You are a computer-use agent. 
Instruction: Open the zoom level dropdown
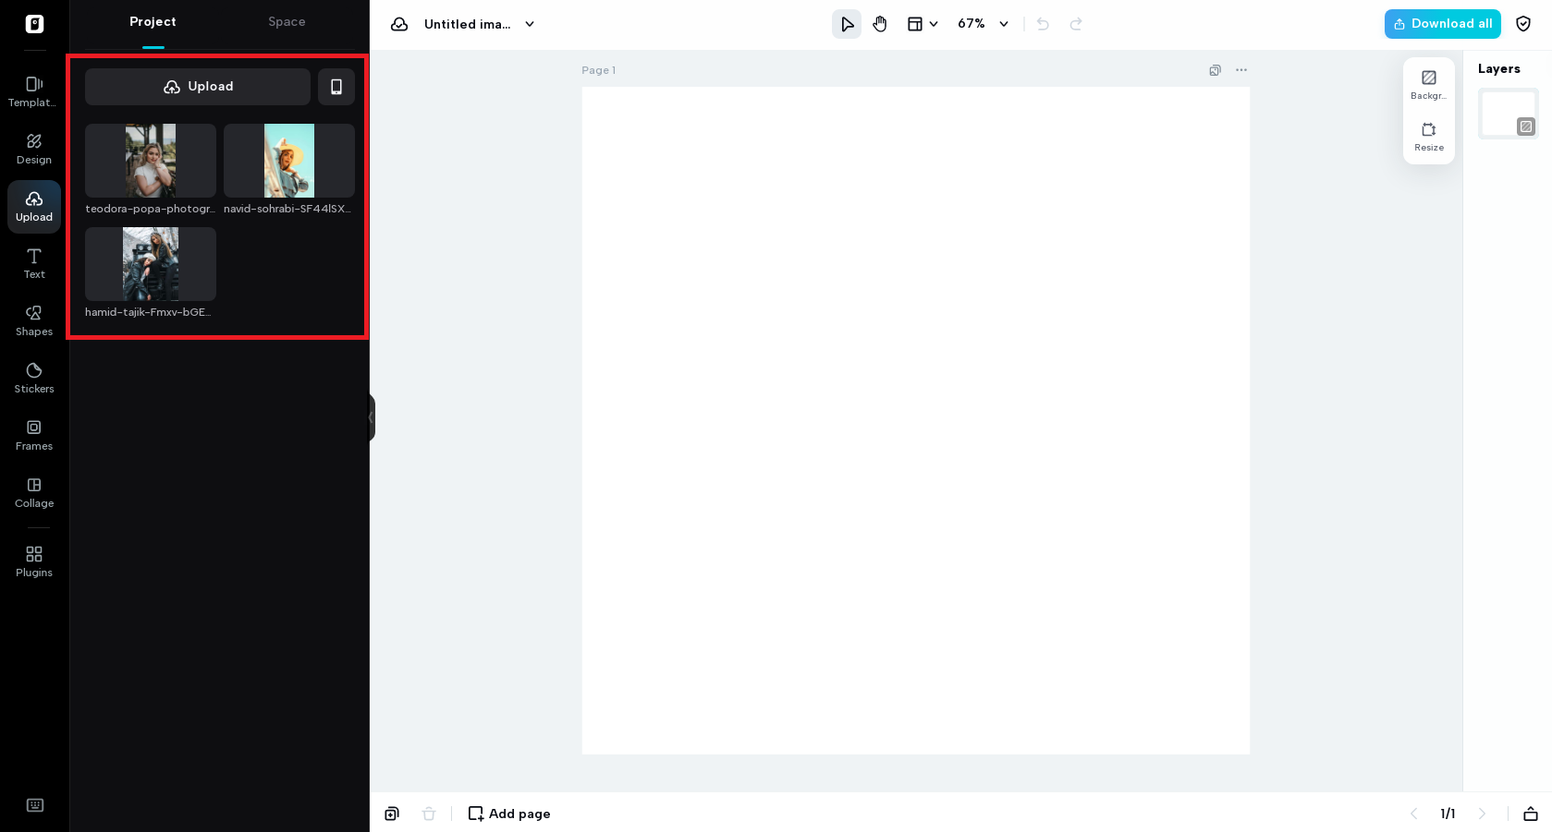pyautogui.click(x=982, y=24)
